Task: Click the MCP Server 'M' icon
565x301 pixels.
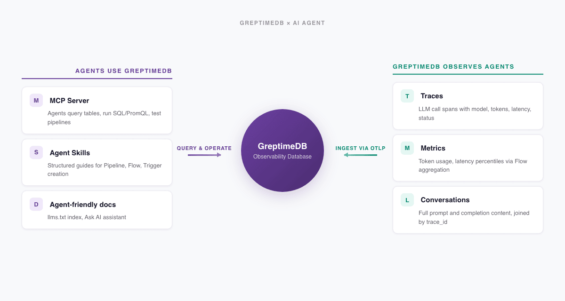Action: (36, 100)
